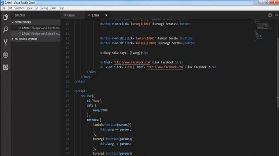
Task: Click the EXPLORER panel title
Action: pyautogui.click(x=20, y=16)
